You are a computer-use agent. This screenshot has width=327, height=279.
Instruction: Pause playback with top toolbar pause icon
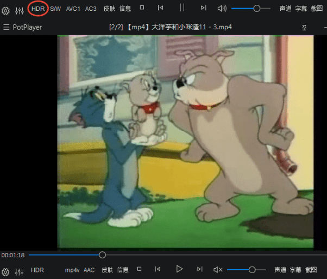coord(182,8)
